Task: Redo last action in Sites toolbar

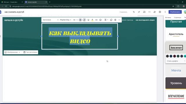Action: coord(139,12)
